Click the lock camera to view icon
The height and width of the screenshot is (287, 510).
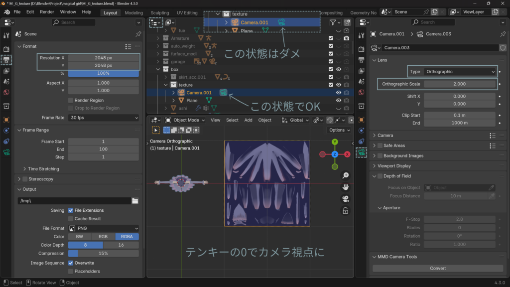345,211
